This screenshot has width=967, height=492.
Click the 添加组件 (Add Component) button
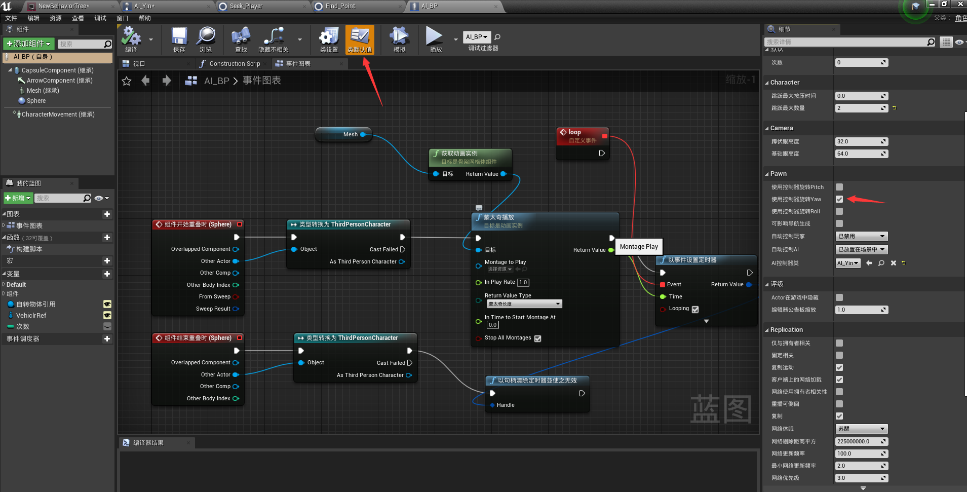[x=28, y=44]
